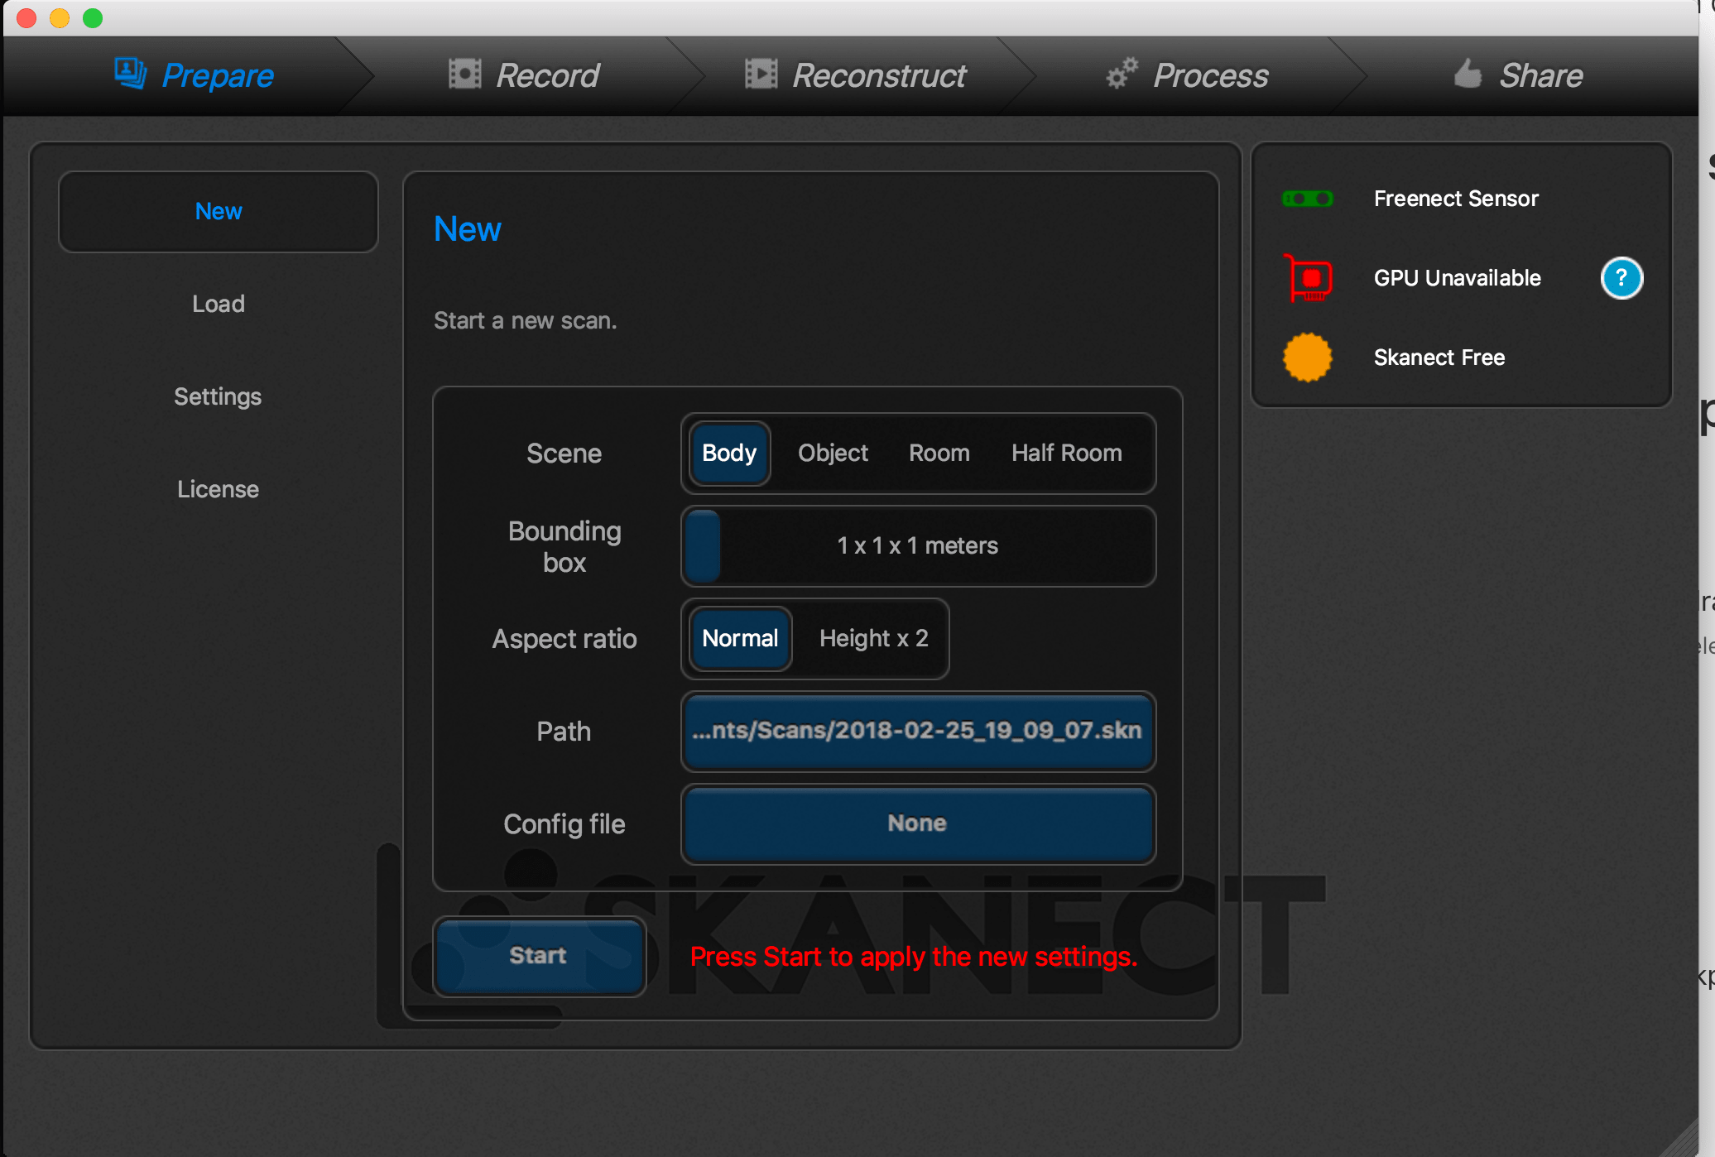Click the scan Path field
The height and width of the screenshot is (1157, 1715).
pos(918,732)
